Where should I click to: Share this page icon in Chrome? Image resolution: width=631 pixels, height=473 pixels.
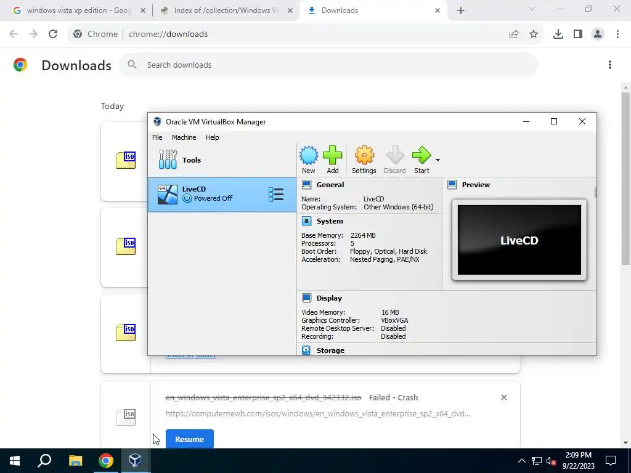coord(514,34)
